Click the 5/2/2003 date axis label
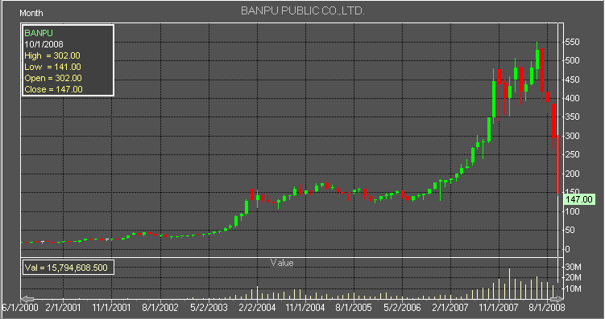 (x=209, y=308)
